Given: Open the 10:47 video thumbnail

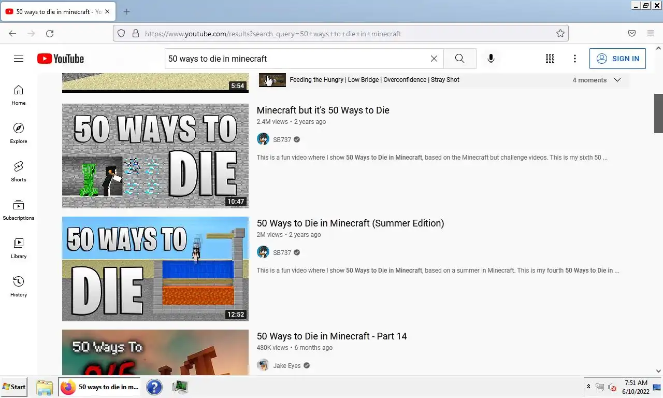Looking at the screenshot, I should pyautogui.click(x=155, y=156).
